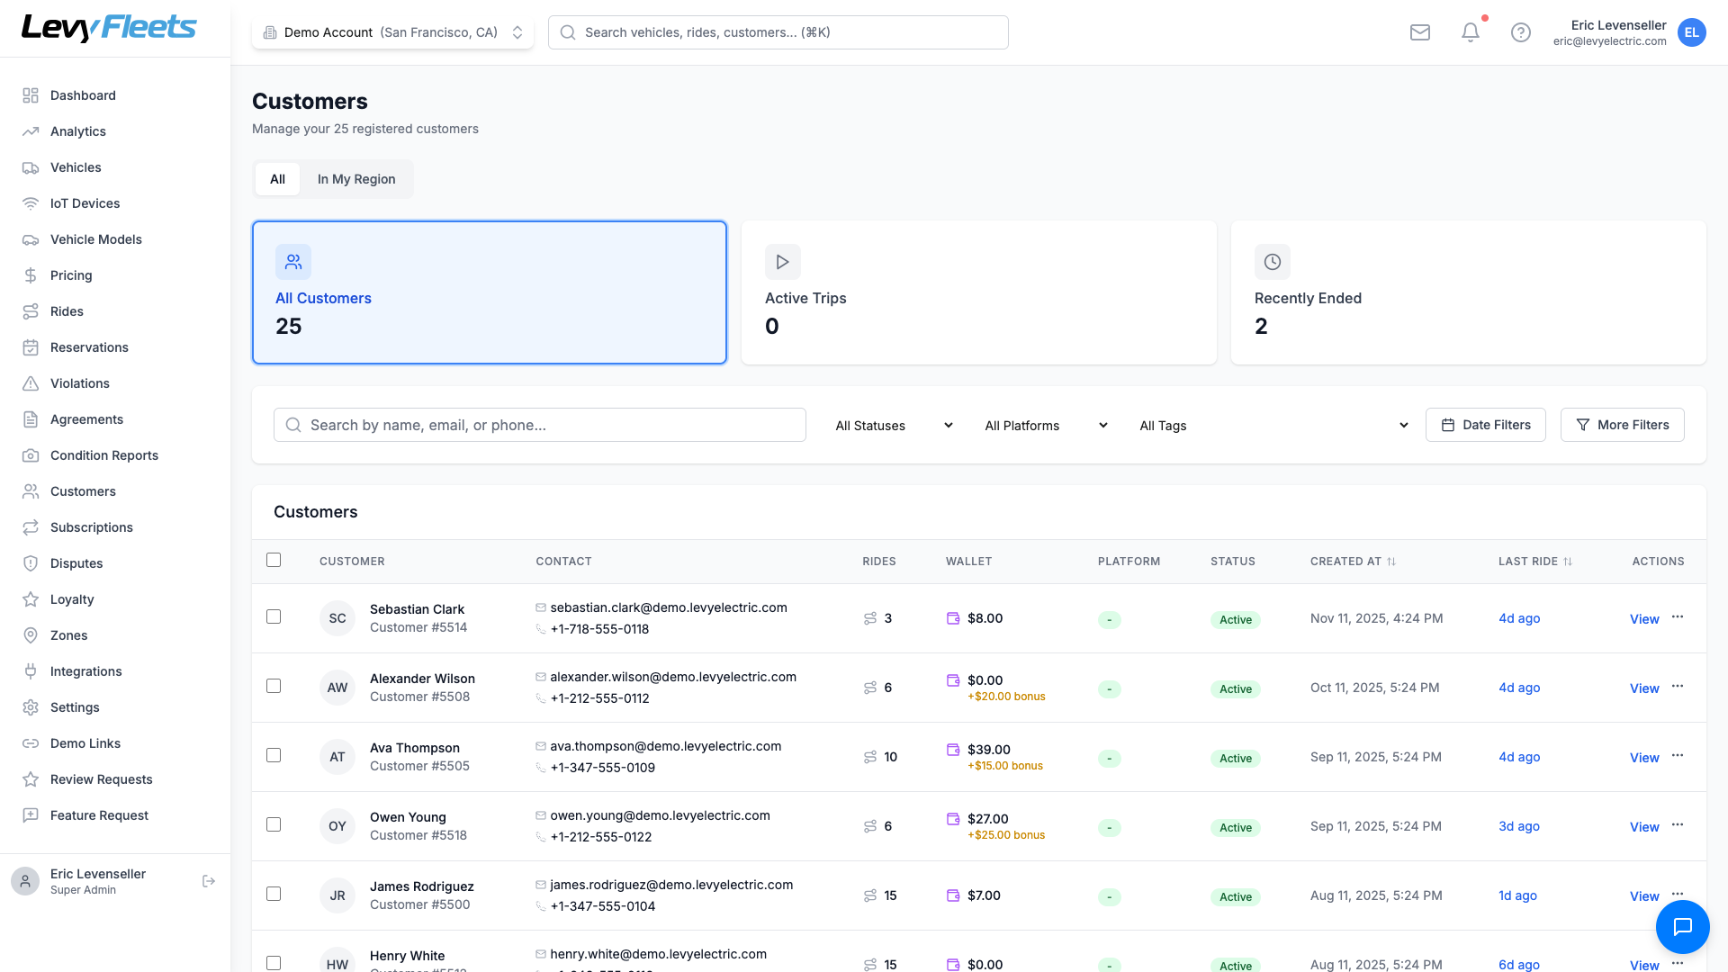This screenshot has height=972, width=1728.
Task: Open the help question mark icon
Action: (1521, 32)
